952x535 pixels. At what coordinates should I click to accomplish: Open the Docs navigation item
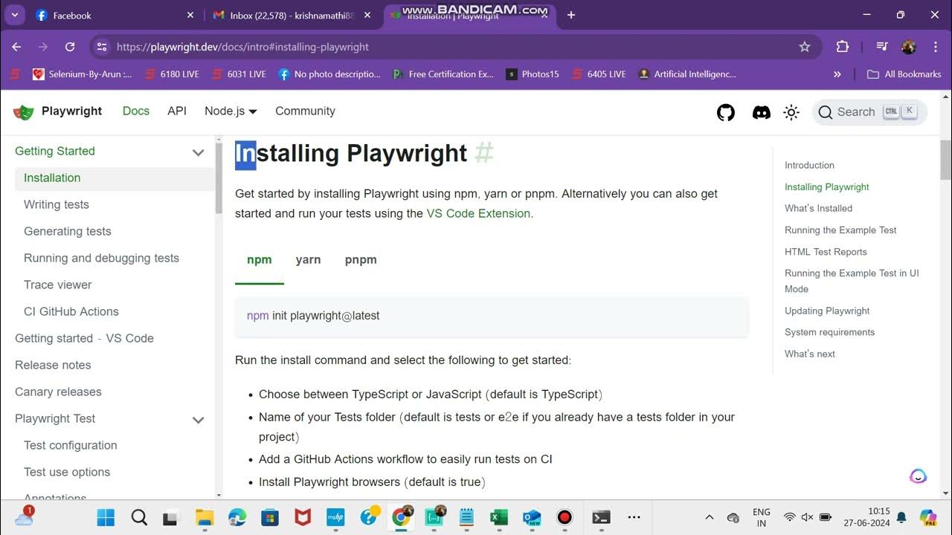136,111
